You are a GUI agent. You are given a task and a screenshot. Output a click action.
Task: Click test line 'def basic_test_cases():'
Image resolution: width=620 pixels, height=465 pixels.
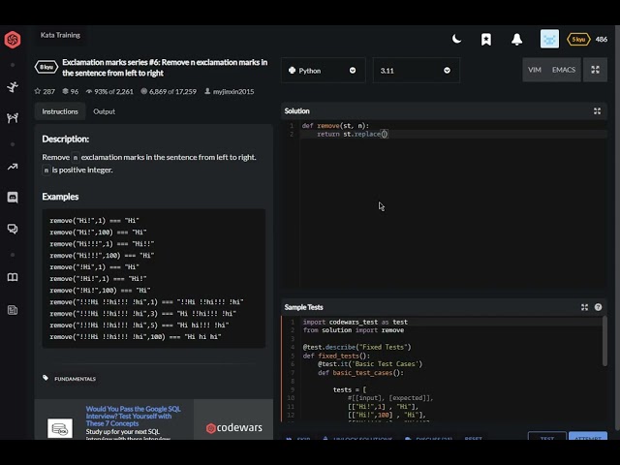pyautogui.click(x=360, y=373)
